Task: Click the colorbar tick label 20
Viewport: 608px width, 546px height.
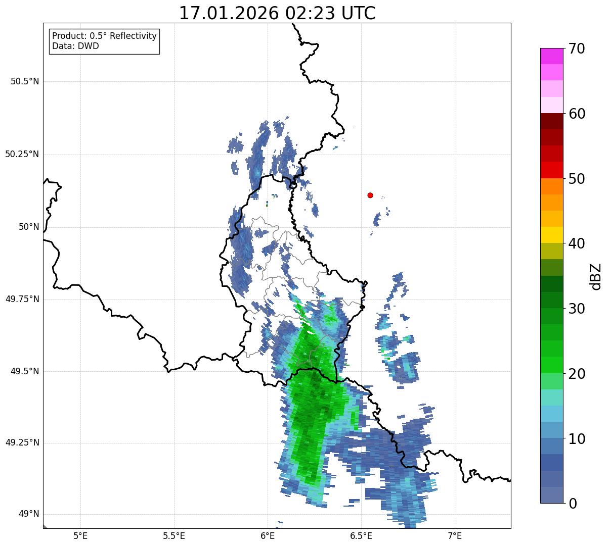Action: (577, 374)
